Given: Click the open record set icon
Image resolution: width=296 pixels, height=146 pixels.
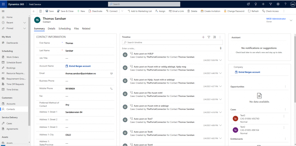Looking at the screenshot, I should [x=40, y=11].
